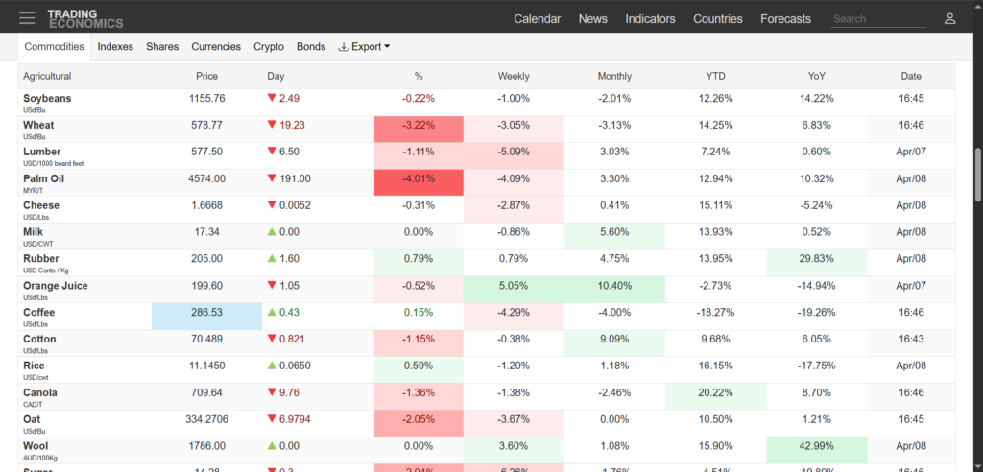
Task: Click the green up arrow in Coffee row
Action: pyautogui.click(x=273, y=313)
